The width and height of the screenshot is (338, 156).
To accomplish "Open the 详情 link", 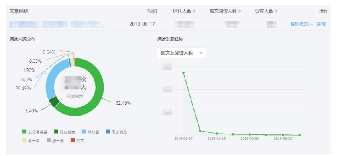I will click(321, 24).
